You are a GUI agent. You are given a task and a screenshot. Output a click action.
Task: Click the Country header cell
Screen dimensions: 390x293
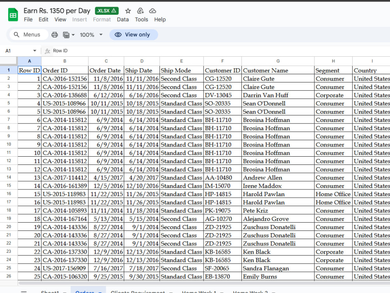tap(371, 70)
